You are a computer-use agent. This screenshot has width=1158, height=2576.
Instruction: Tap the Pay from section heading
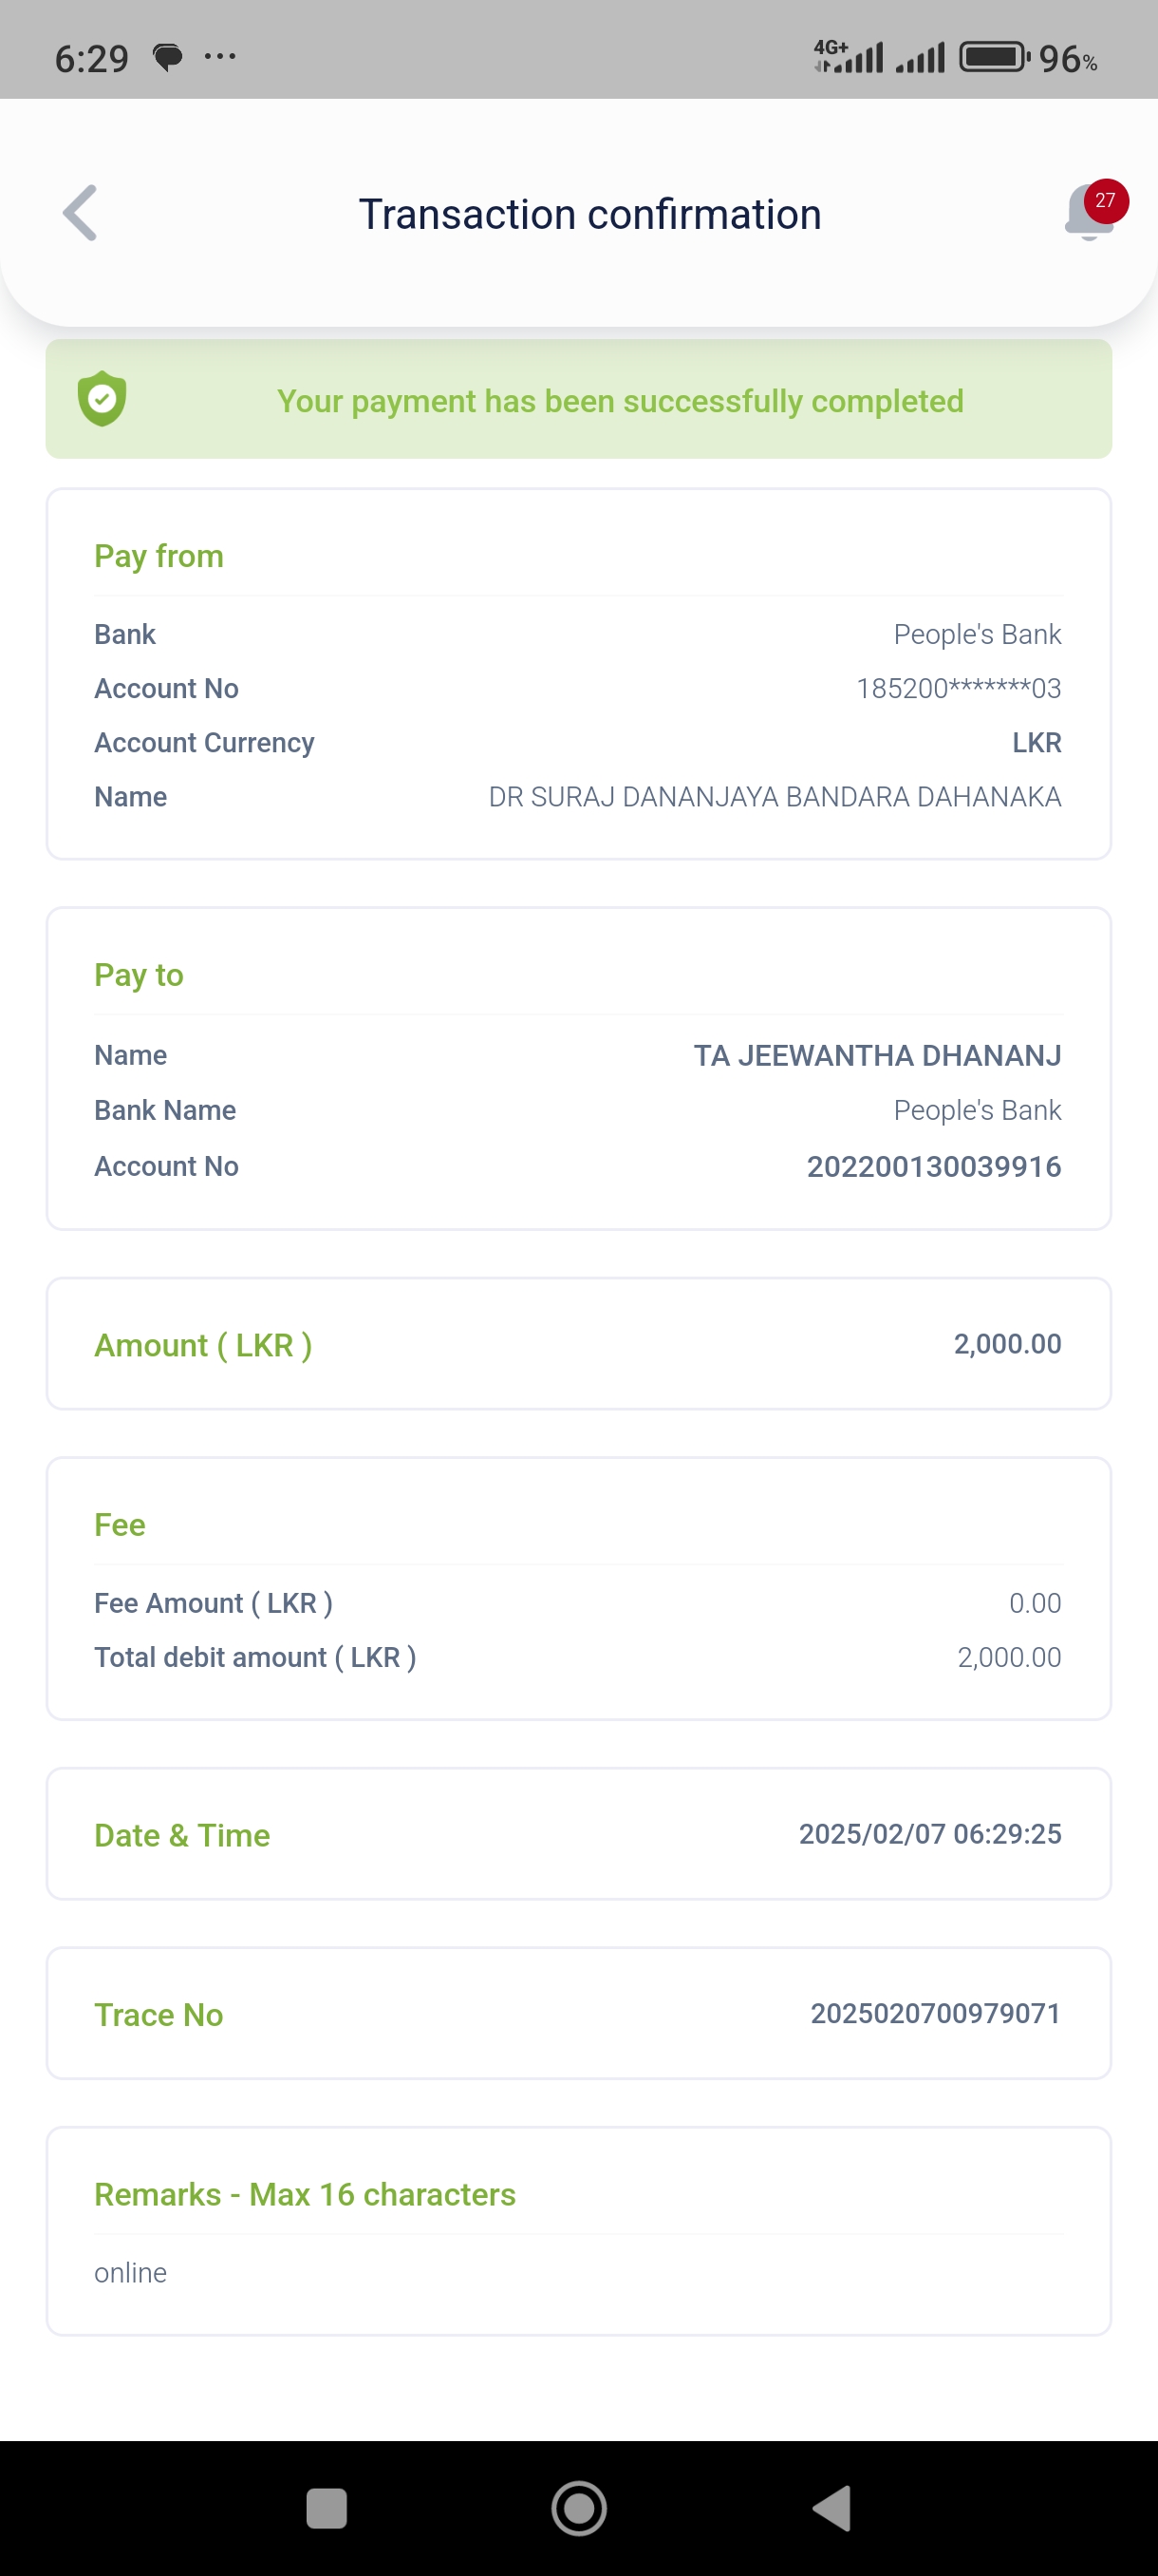click(159, 556)
